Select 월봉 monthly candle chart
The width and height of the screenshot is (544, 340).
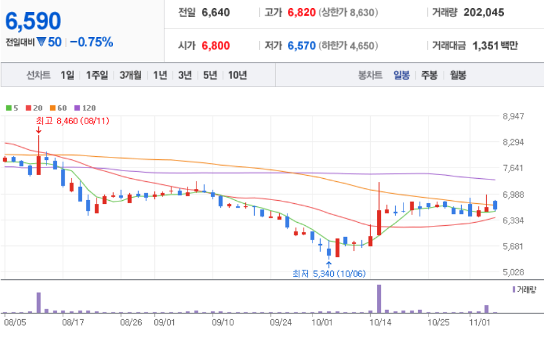point(458,75)
